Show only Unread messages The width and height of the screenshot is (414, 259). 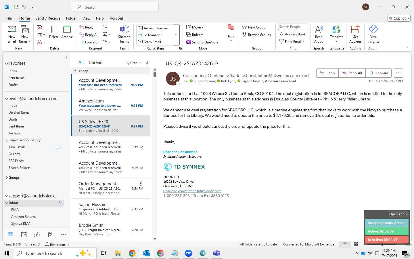(x=96, y=62)
